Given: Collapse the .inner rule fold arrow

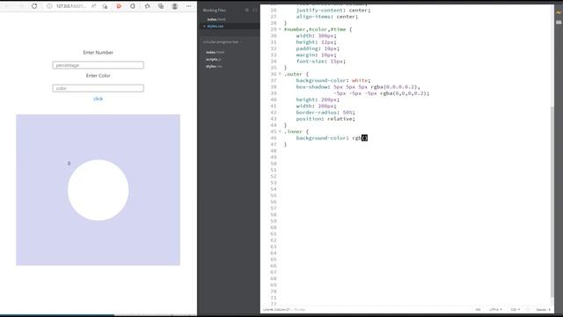Looking at the screenshot, I should pyautogui.click(x=280, y=131).
